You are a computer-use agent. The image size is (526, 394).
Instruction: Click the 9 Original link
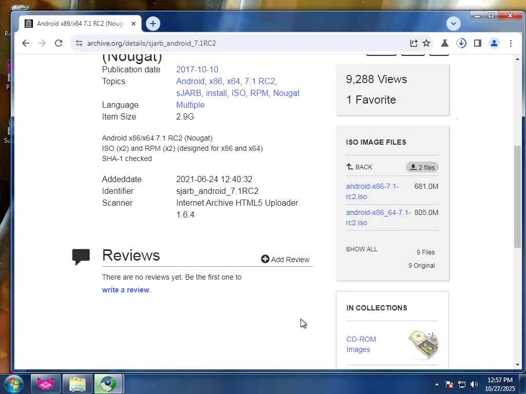[x=422, y=265]
